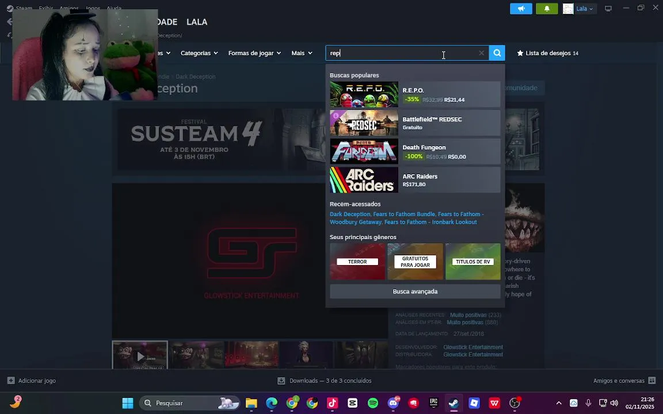Open the clock and date panel

(x=640, y=403)
